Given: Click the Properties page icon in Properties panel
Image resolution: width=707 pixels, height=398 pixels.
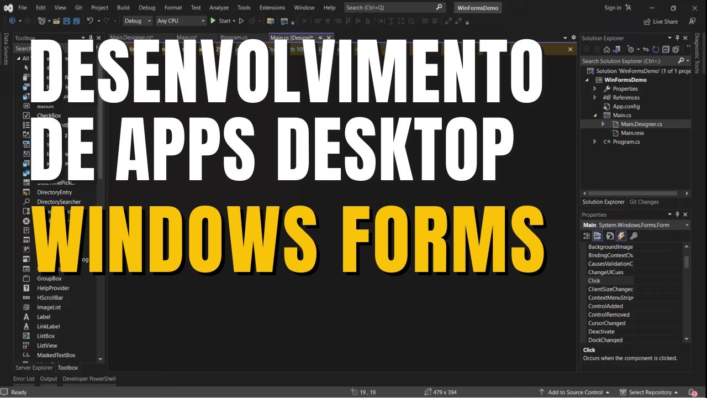Looking at the screenshot, I should pyautogui.click(x=609, y=235).
